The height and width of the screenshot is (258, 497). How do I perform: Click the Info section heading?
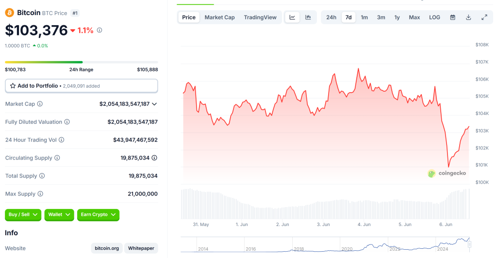[12, 233]
